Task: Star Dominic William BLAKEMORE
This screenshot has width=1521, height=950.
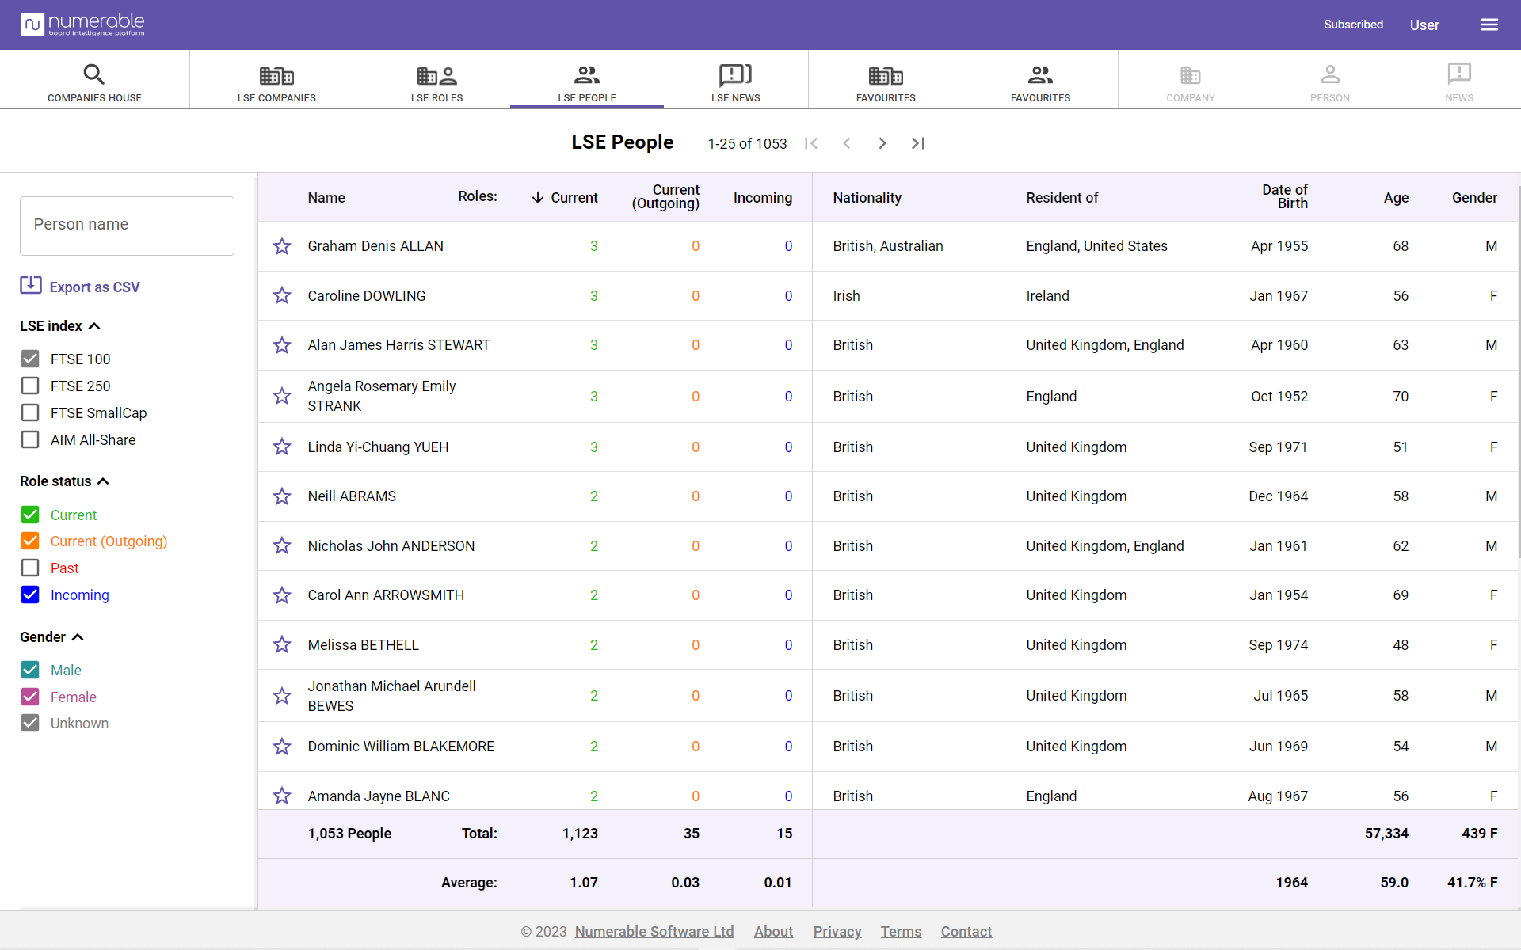Action: [x=282, y=747]
